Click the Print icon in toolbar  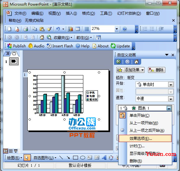pyautogui.click(x=26, y=29)
